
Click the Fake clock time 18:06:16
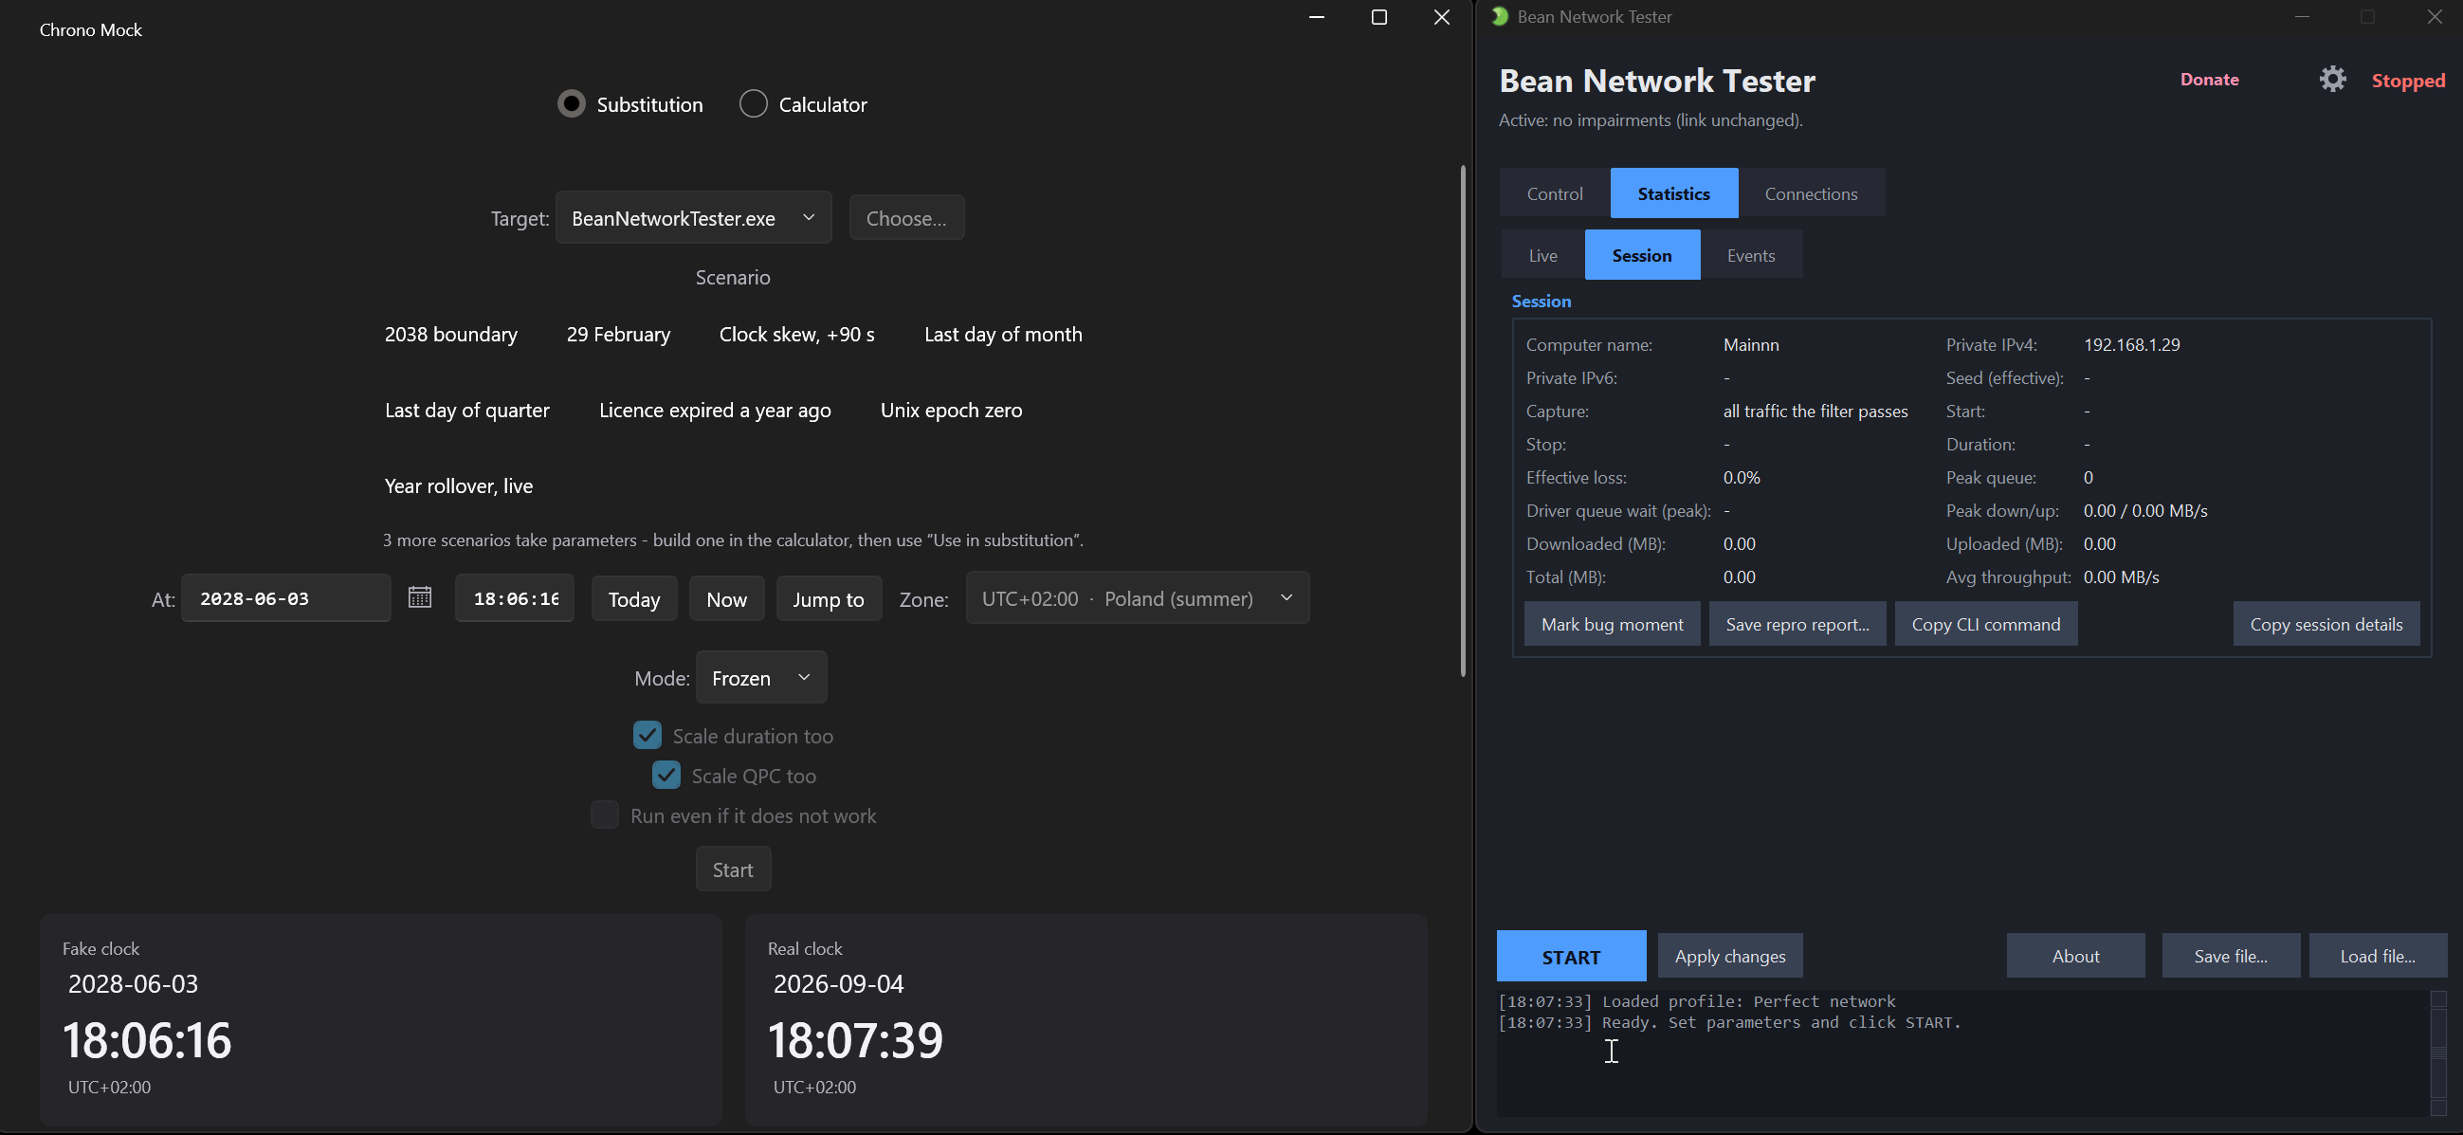point(147,1039)
